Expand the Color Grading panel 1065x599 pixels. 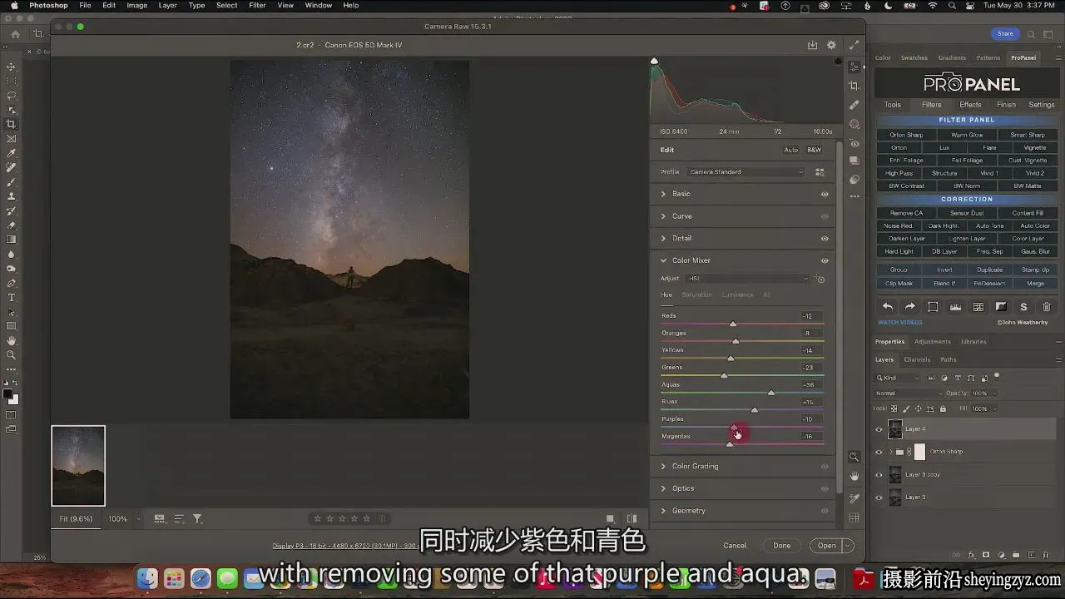(663, 466)
